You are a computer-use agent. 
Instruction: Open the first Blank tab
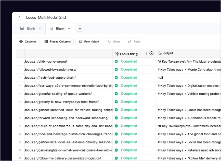point(31,28)
